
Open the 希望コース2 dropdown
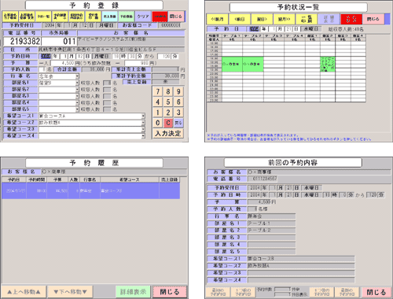point(143,123)
